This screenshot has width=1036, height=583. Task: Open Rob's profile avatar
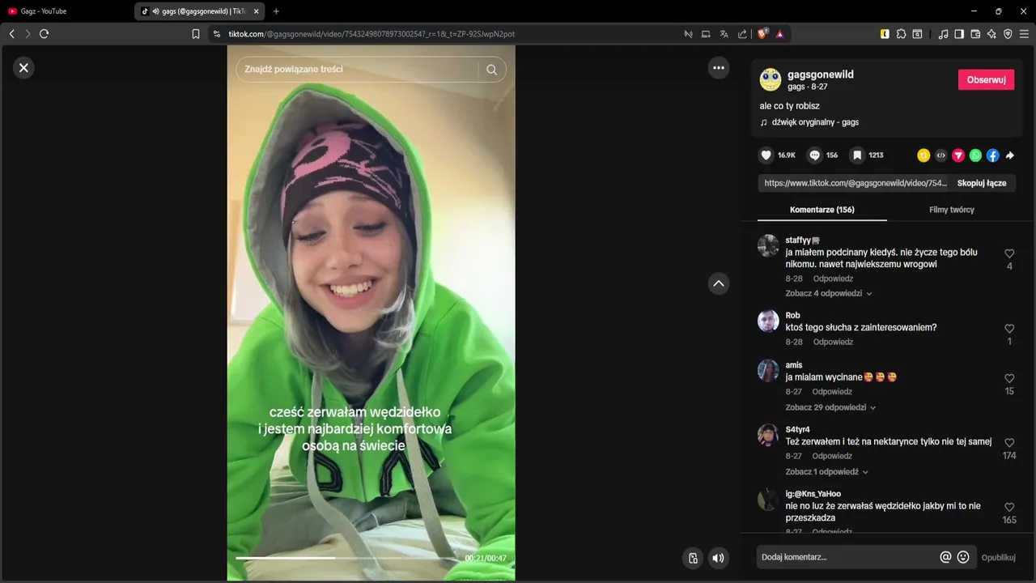coord(768,321)
